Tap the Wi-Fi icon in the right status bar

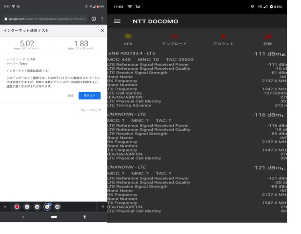point(130,6)
